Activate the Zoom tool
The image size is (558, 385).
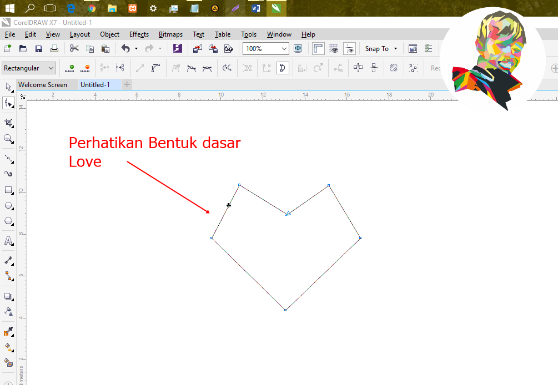(8, 139)
